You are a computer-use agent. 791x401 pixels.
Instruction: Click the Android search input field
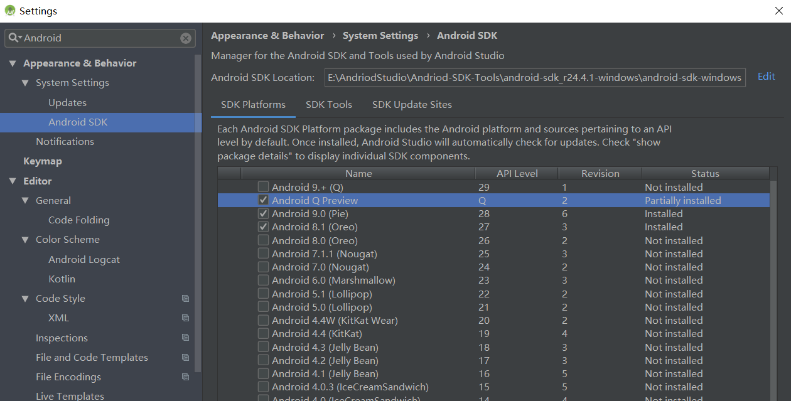click(x=101, y=38)
